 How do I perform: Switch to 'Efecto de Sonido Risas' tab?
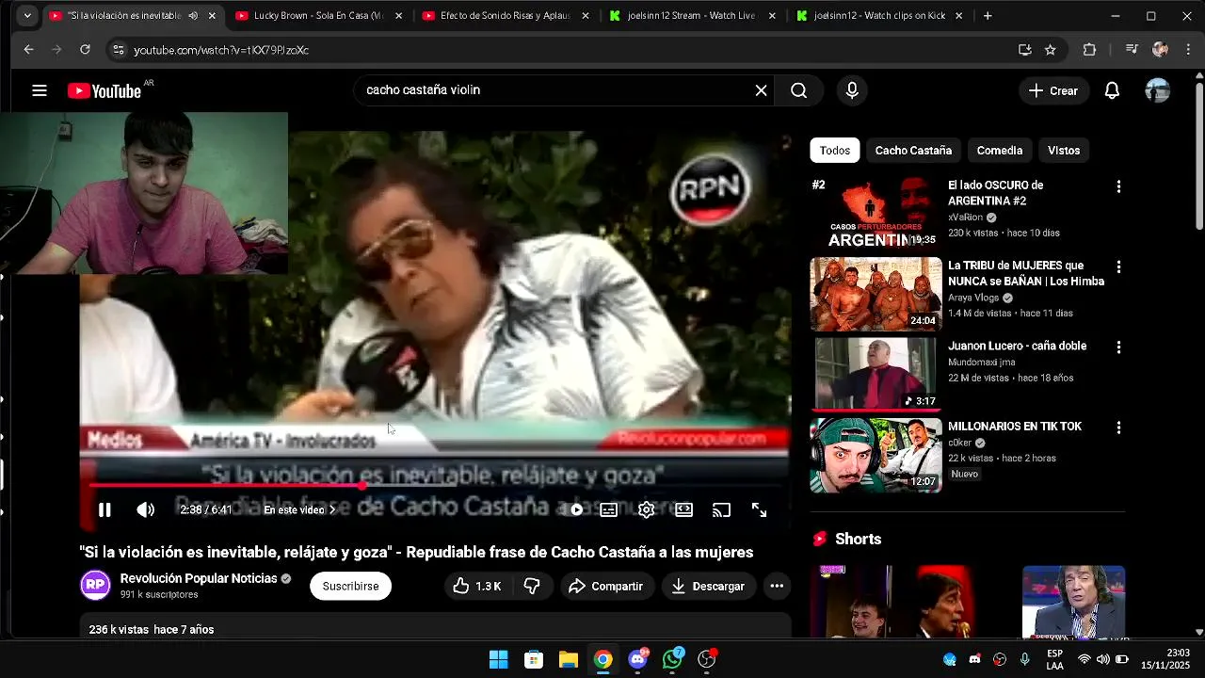tap(506, 16)
